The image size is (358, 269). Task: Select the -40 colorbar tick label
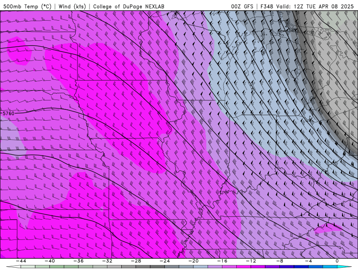[50, 261]
